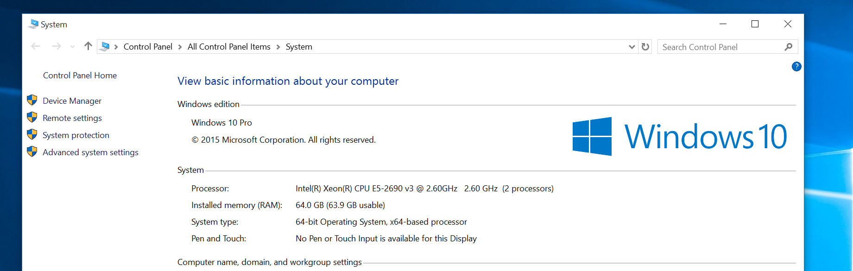Expand chevron before Control Panel breadcrumb
The height and width of the screenshot is (271, 853).
(116, 47)
